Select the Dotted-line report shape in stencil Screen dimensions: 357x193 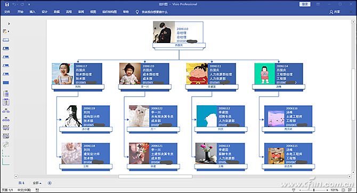[x=6, y=153]
